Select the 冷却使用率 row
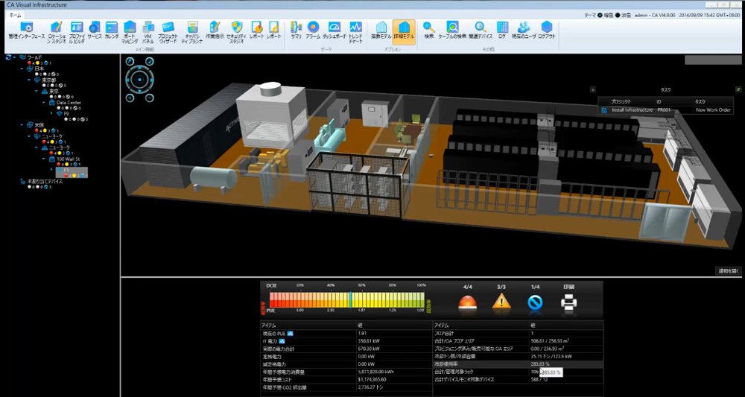Image resolution: width=745 pixels, height=397 pixels. [x=518, y=364]
